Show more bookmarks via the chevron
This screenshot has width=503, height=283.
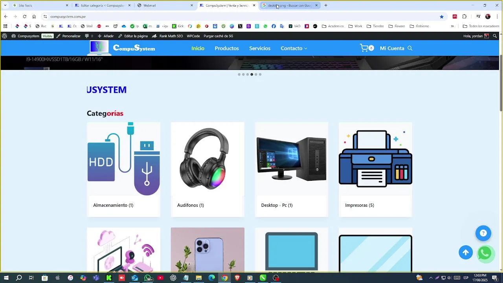(452, 26)
